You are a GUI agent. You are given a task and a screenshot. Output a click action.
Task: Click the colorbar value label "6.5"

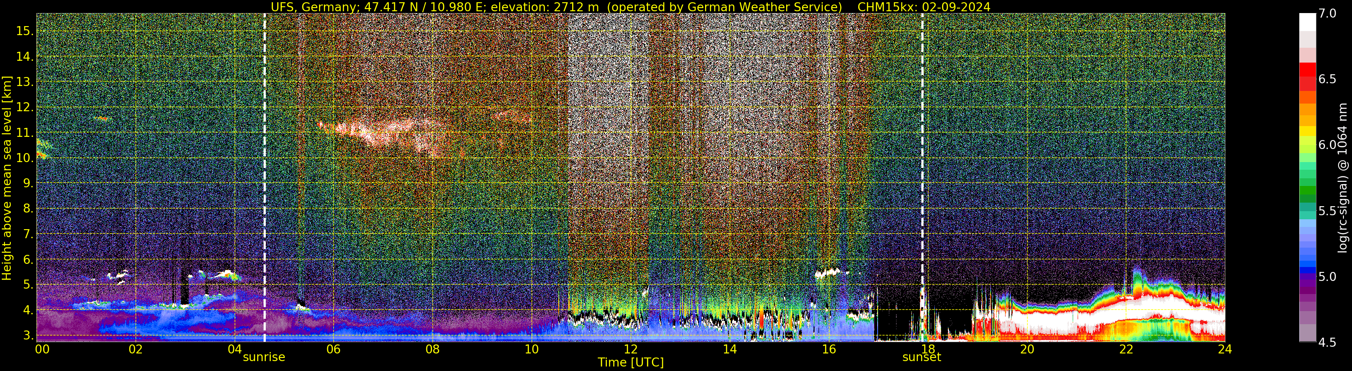pos(1327,79)
